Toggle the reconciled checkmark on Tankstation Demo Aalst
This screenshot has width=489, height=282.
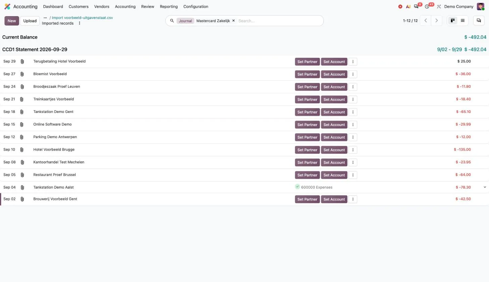pyautogui.click(x=297, y=187)
